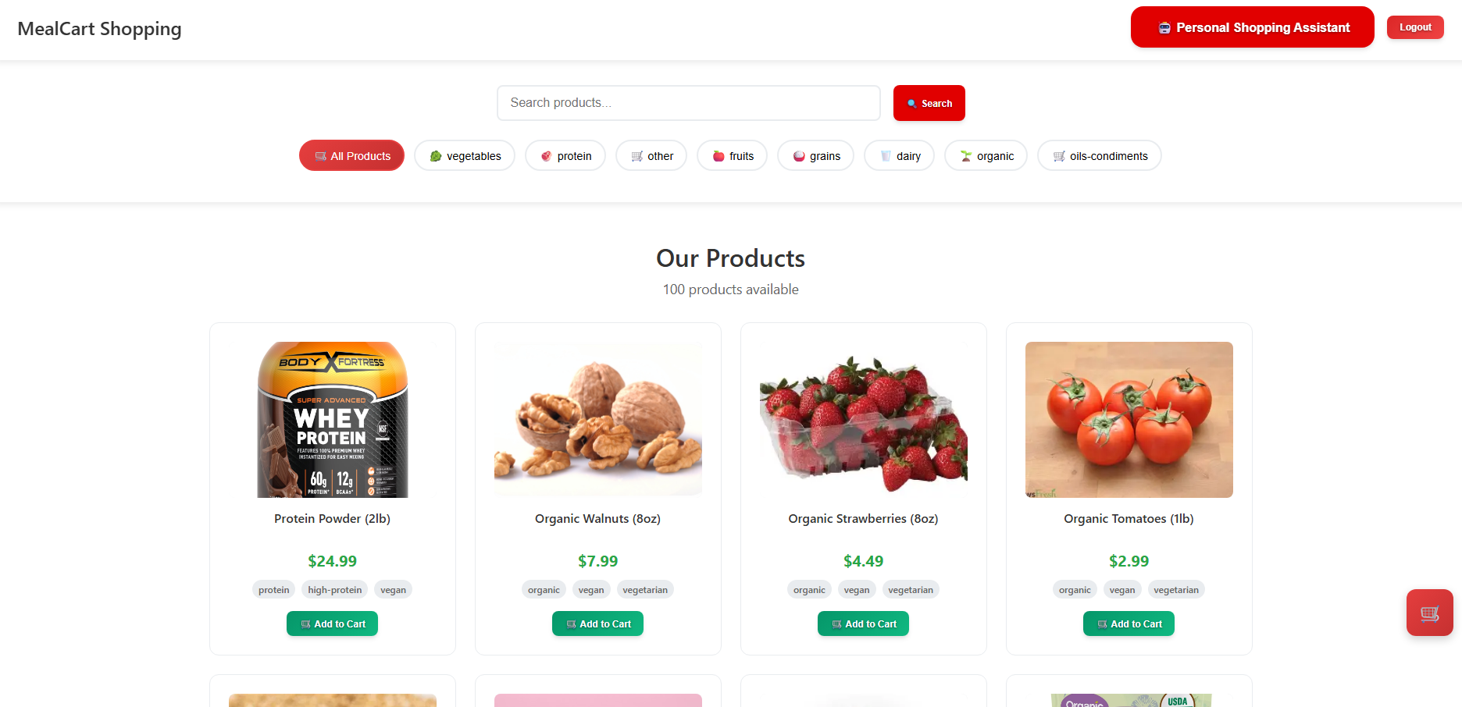Screen dimensions: 1462x707
Task: Select the vegetables category leaf icon
Action: [436, 156]
